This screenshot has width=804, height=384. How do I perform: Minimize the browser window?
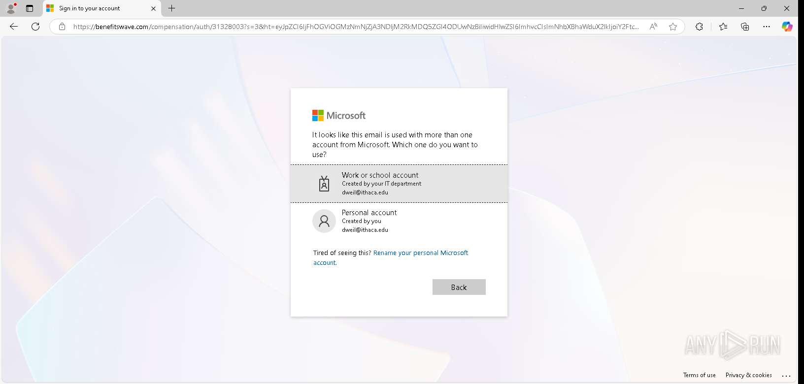pyautogui.click(x=742, y=8)
